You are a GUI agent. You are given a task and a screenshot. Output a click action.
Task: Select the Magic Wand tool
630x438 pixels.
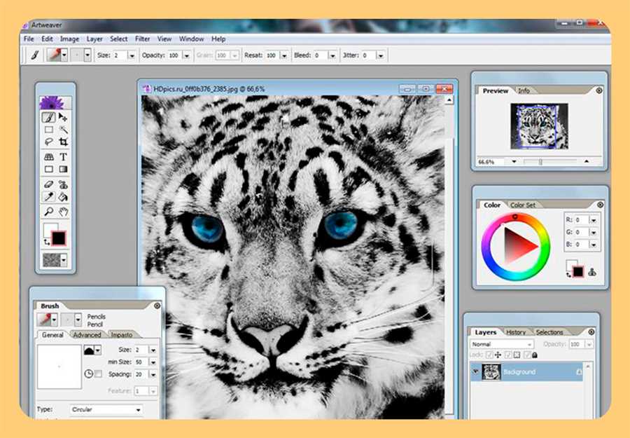[x=63, y=130]
